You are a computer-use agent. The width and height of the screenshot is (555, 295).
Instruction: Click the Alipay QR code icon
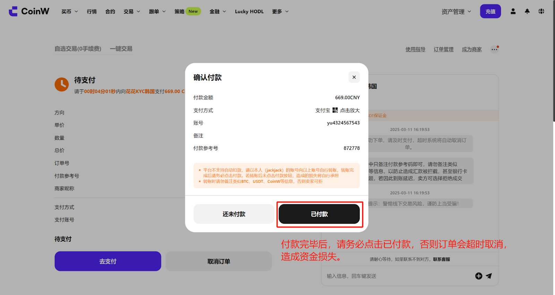pos(335,110)
